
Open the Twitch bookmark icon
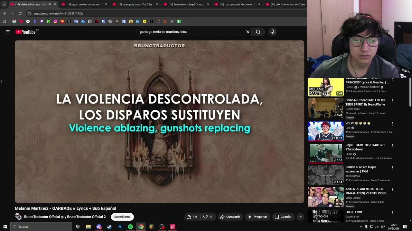point(42,21)
